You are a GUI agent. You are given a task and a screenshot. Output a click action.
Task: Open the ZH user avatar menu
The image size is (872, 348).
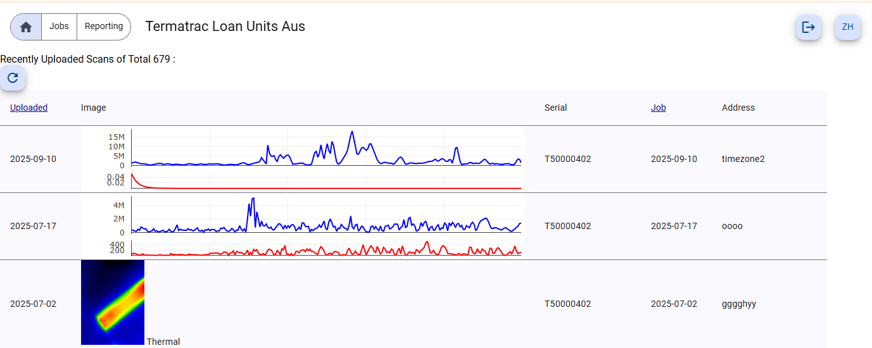pyautogui.click(x=848, y=27)
